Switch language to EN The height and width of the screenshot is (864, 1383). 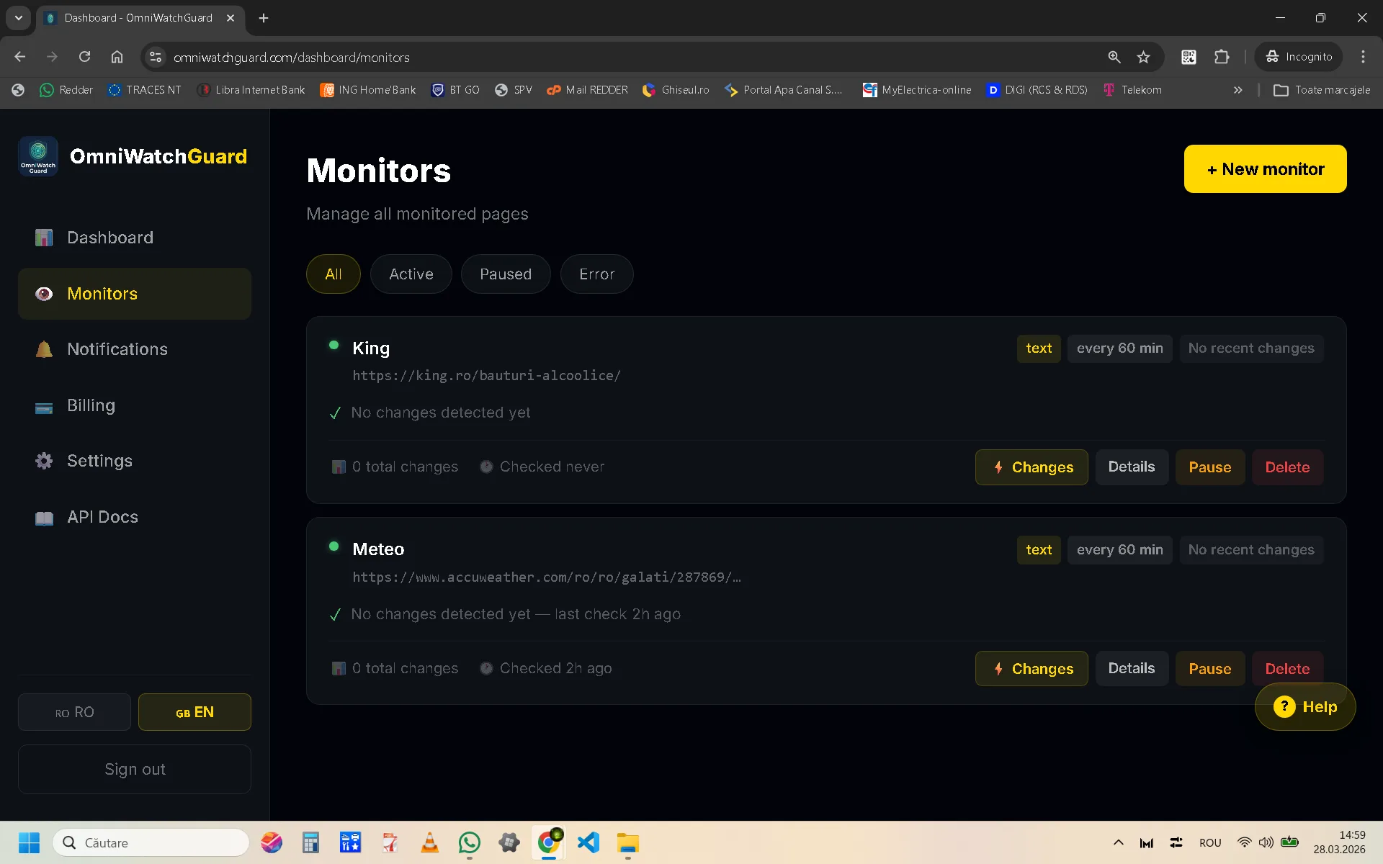194,712
